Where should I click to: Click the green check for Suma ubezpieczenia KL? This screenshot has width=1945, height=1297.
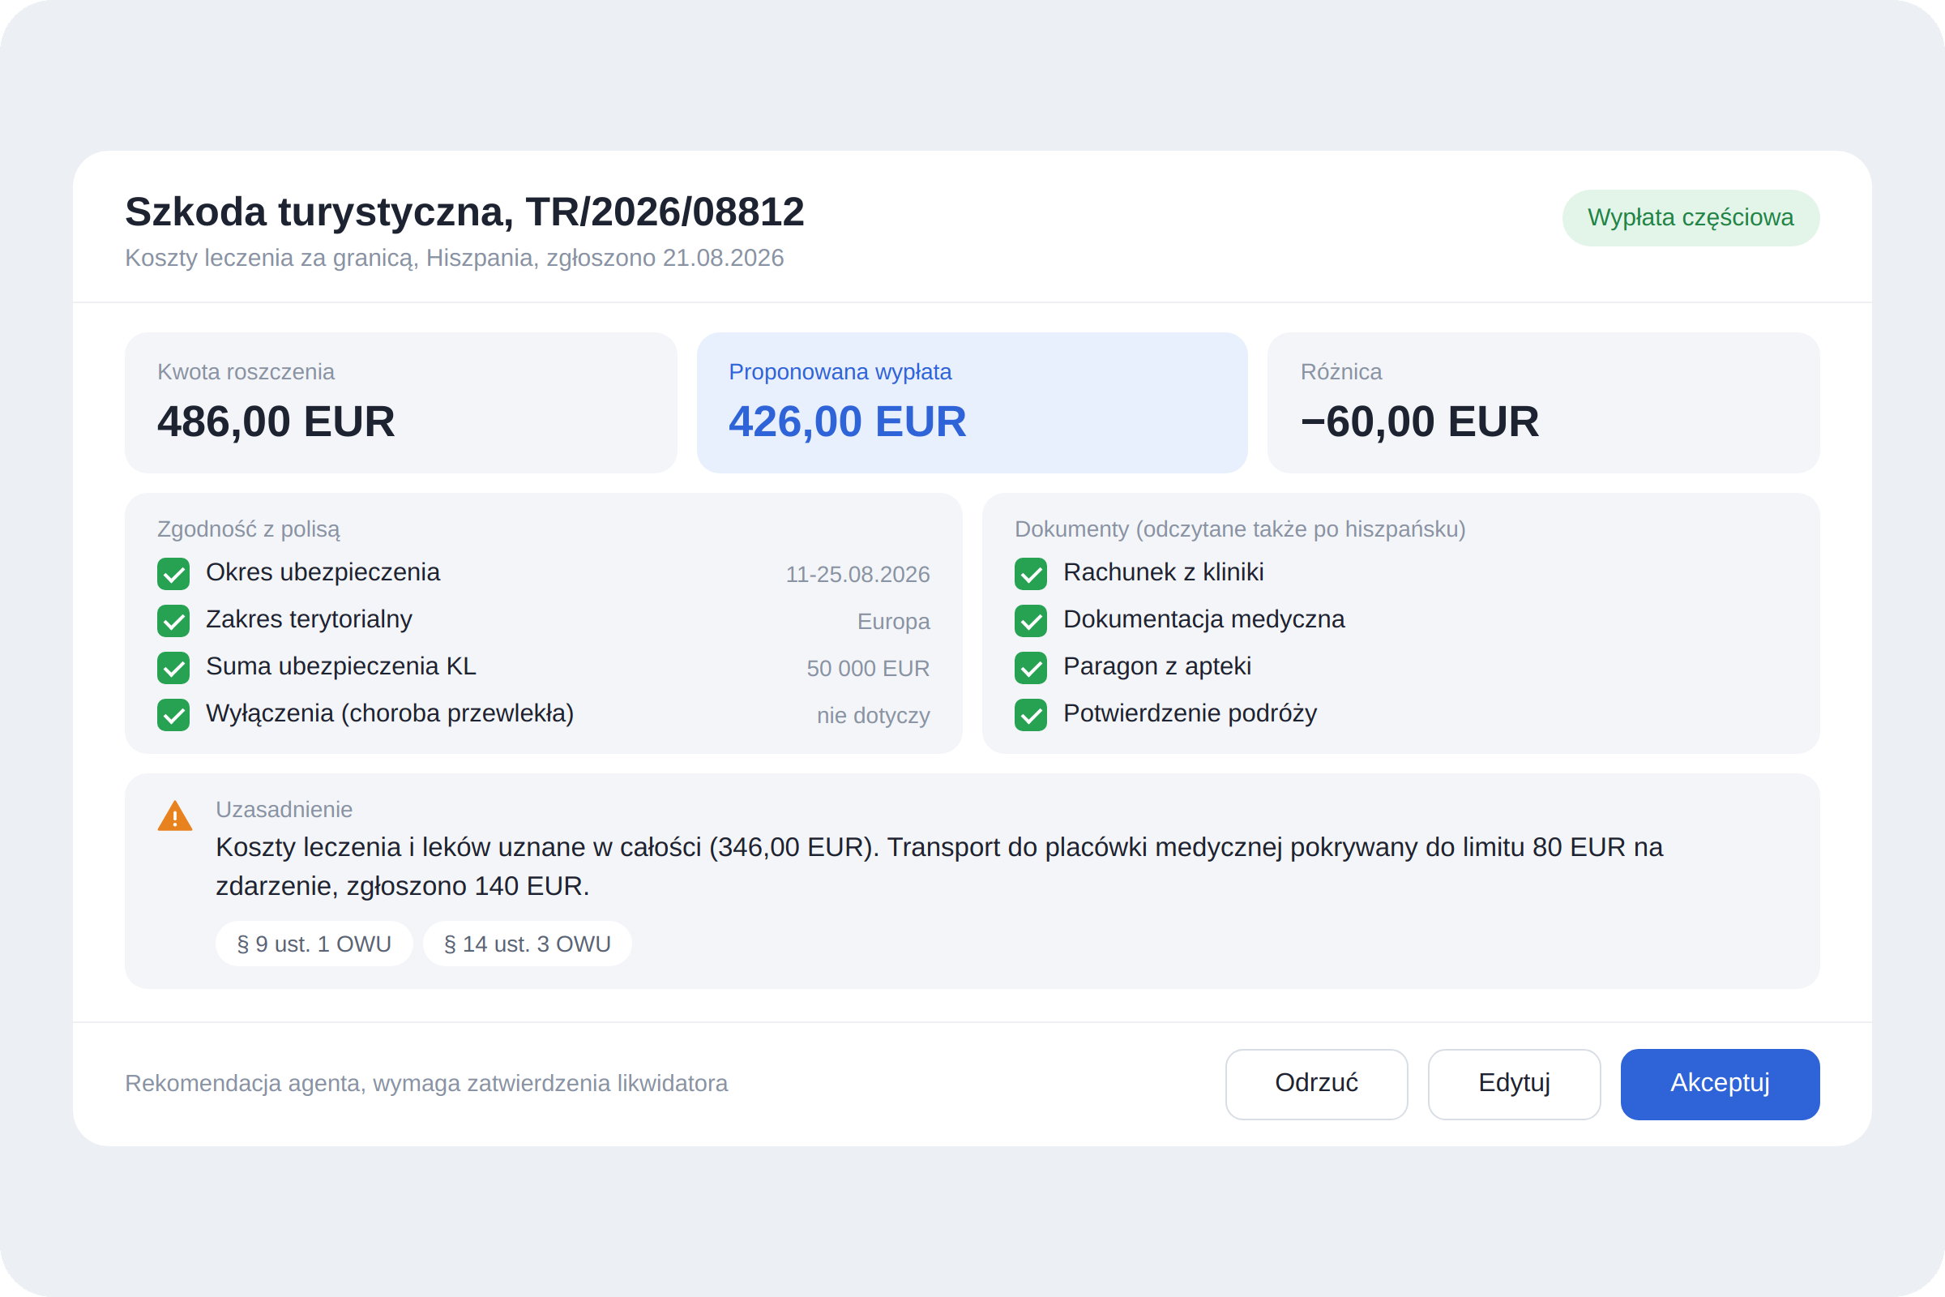click(x=173, y=668)
